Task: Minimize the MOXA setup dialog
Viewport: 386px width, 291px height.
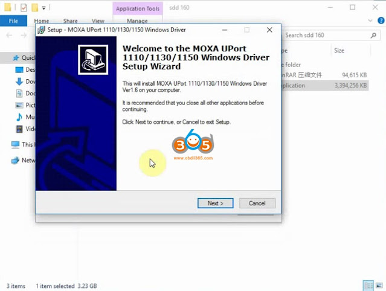Action: pos(225,30)
